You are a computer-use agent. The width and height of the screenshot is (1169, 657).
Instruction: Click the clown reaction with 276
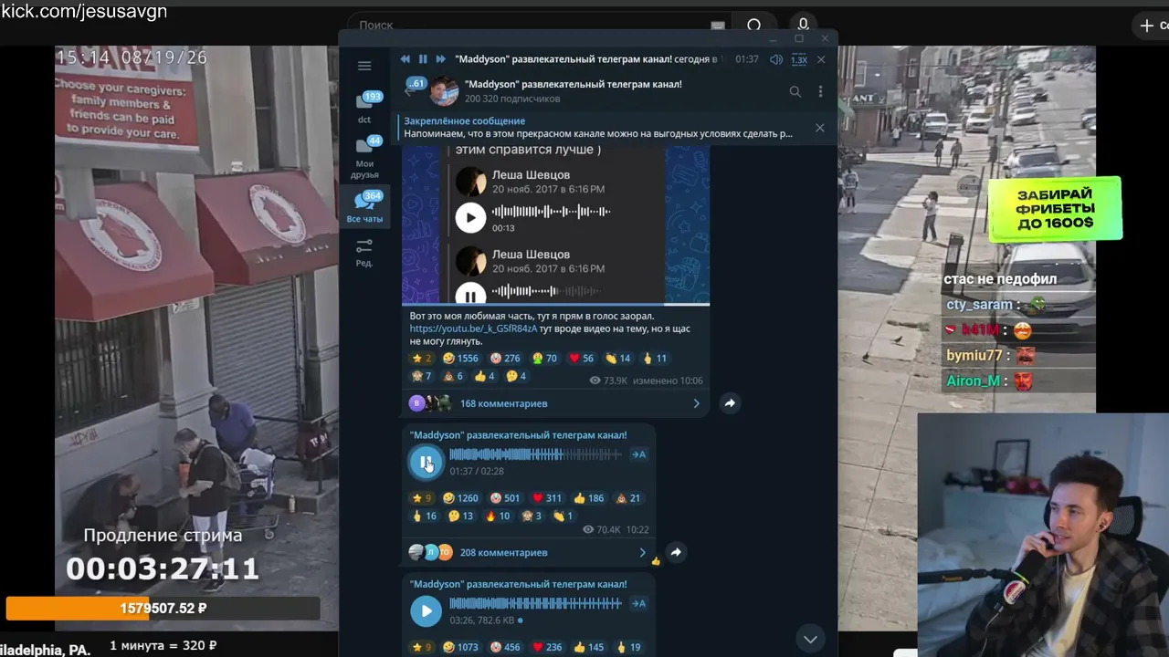pyautogui.click(x=505, y=359)
